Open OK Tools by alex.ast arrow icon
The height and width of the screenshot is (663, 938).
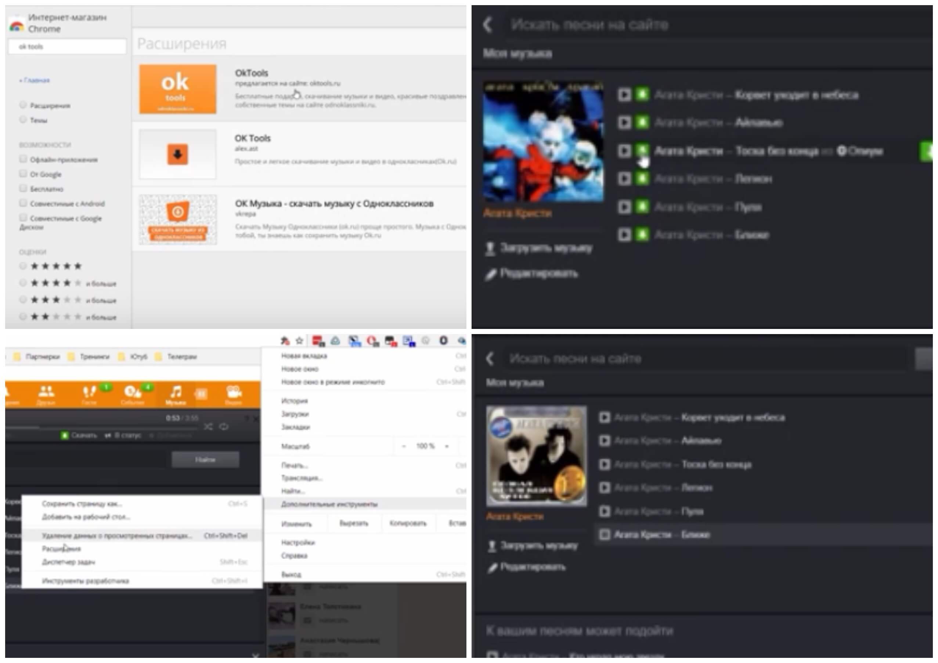click(178, 154)
